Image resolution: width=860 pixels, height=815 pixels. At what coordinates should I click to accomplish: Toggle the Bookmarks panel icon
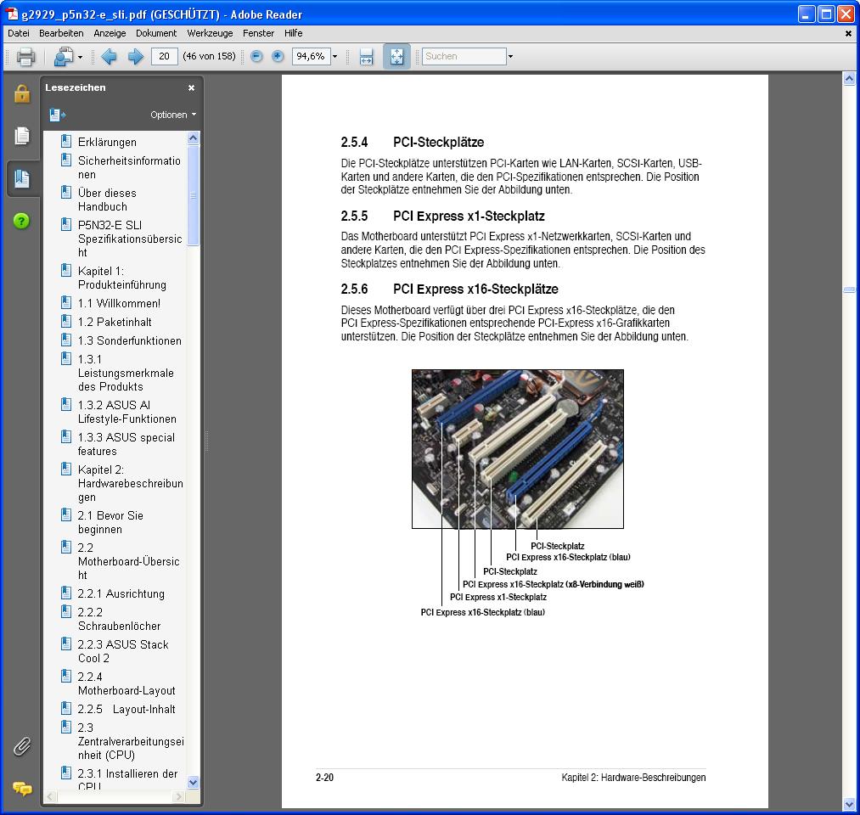(22, 178)
